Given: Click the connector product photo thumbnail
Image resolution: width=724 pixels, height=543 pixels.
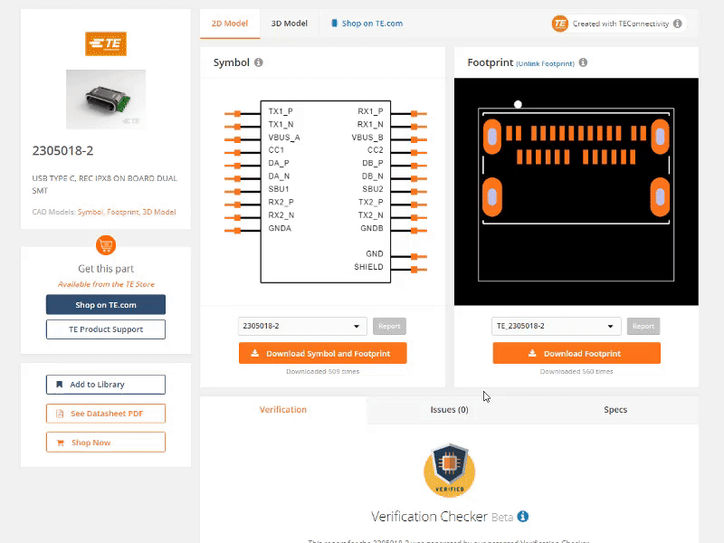Looking at the screenshot, I should point(106,99).
